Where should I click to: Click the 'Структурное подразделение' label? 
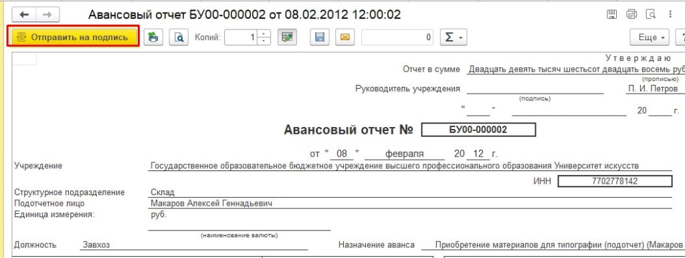click(70, 192)
